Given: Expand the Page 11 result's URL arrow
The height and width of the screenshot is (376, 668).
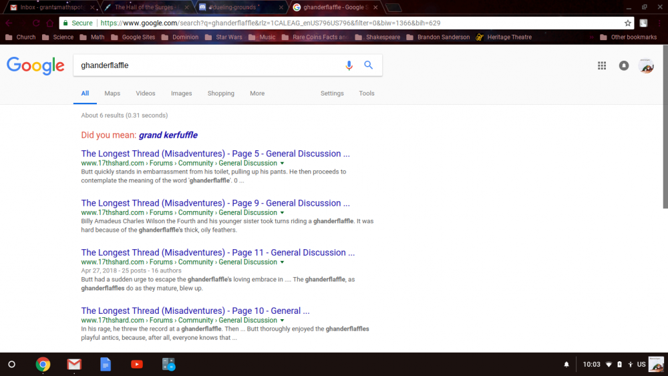Looking at the screenshot, I should pyautogui.click(x=282, y=262).
